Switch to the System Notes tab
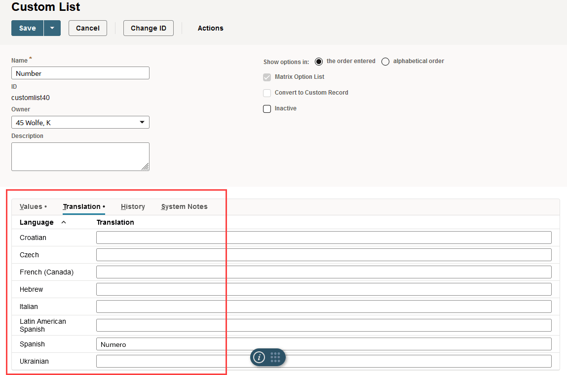The width and height of the screenshot is (567, 375). (x=185, y=206)
